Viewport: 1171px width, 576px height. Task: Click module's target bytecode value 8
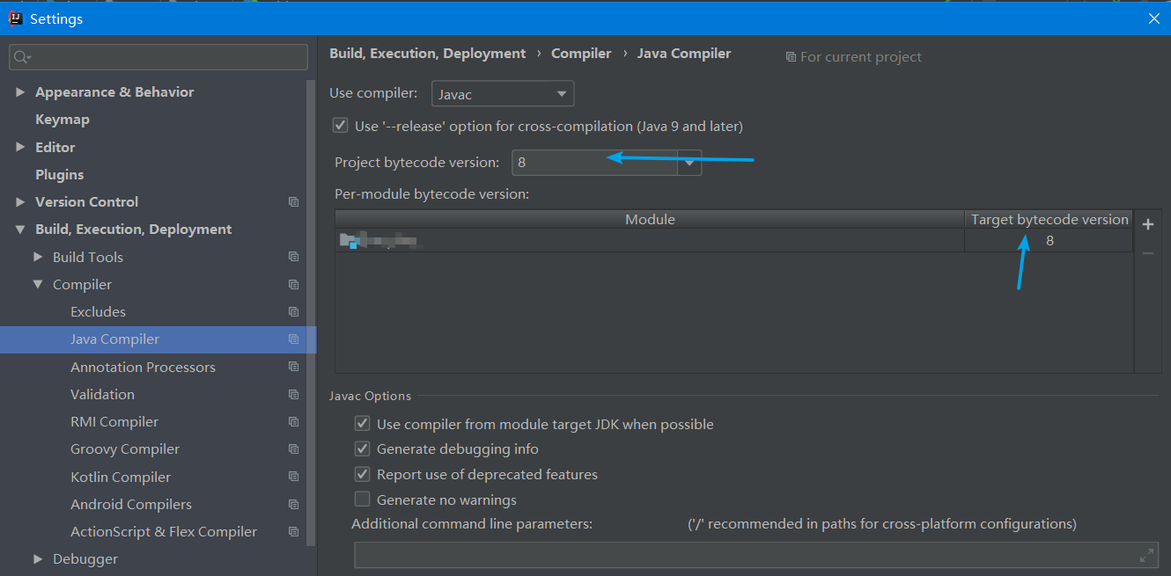coord(1049,240)
